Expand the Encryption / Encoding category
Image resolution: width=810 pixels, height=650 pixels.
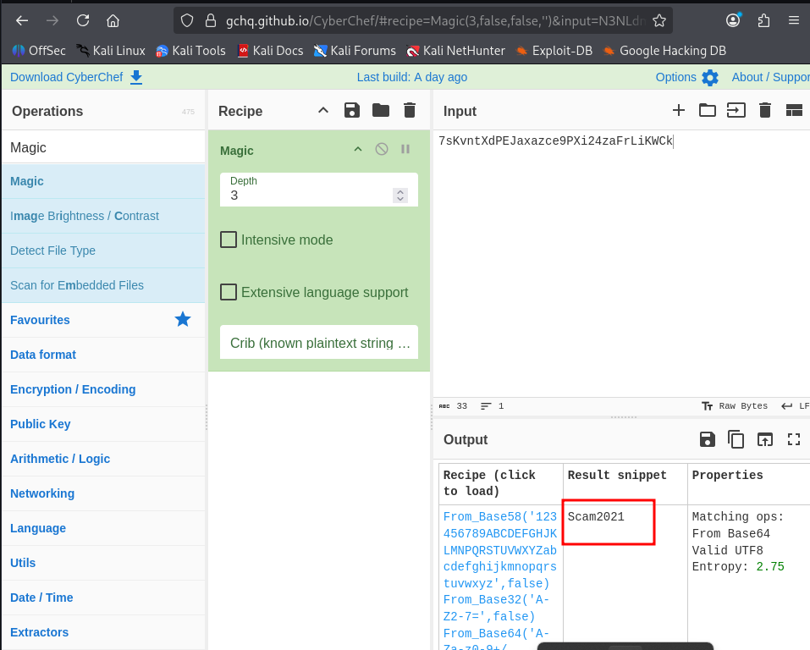[73, 389]
